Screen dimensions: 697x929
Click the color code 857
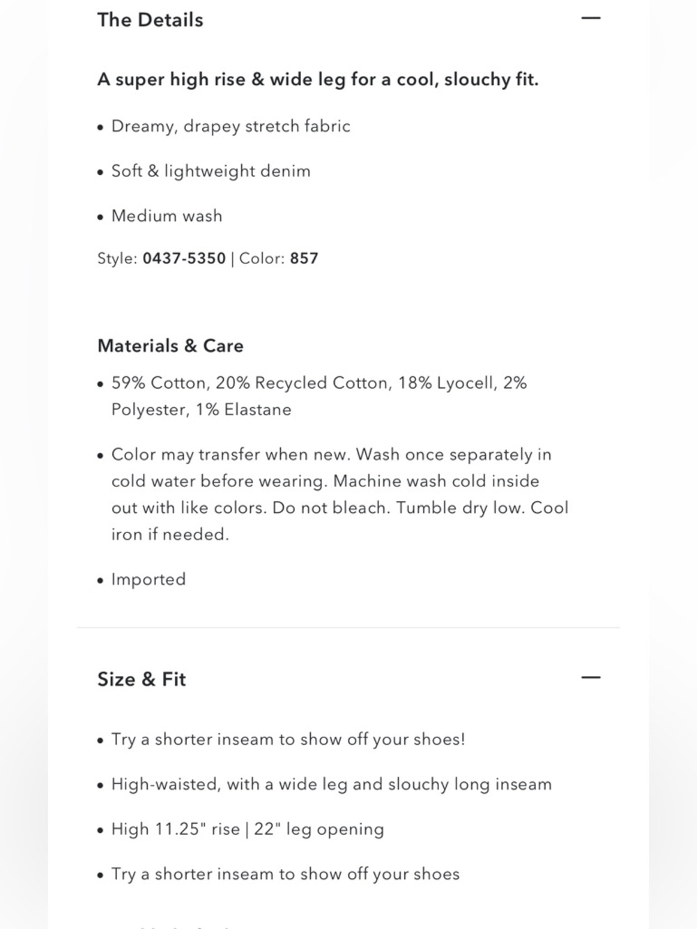[x=304, y=259]
